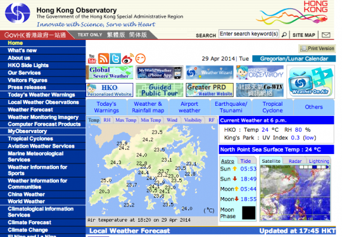
Task: Click the Print Version printer button
Action: click(317, 48)
